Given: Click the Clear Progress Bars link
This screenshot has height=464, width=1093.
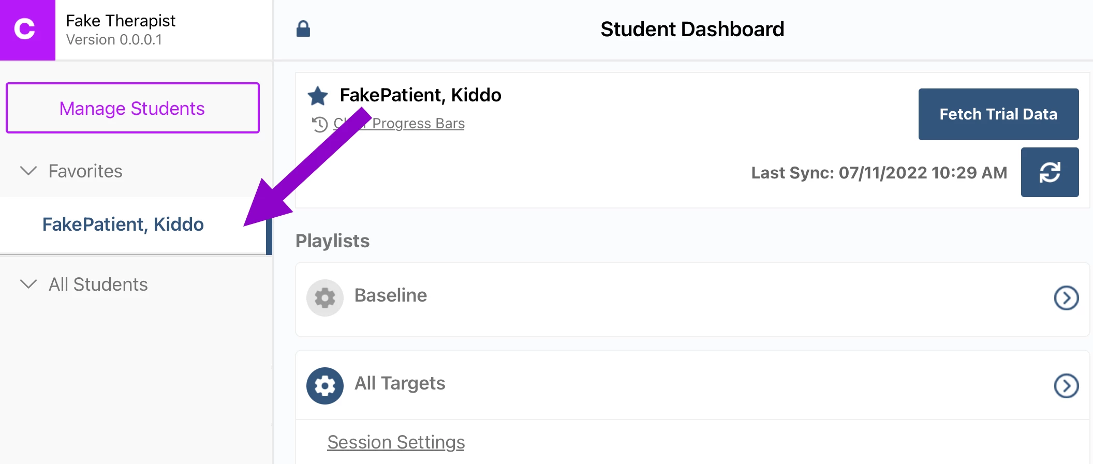Looking at the screenshot, I should tap(418, 124).
